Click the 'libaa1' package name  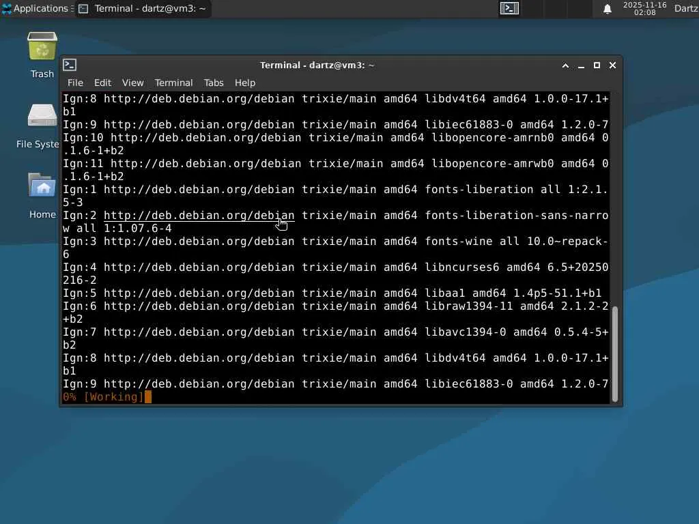tap(445, 293)
